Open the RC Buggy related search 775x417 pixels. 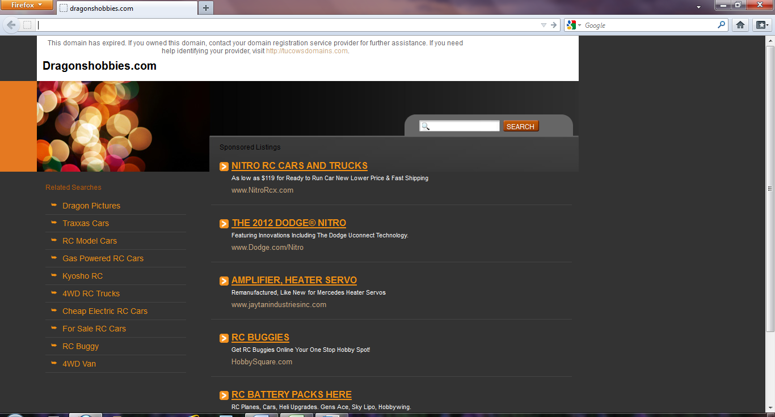point(81,346)
